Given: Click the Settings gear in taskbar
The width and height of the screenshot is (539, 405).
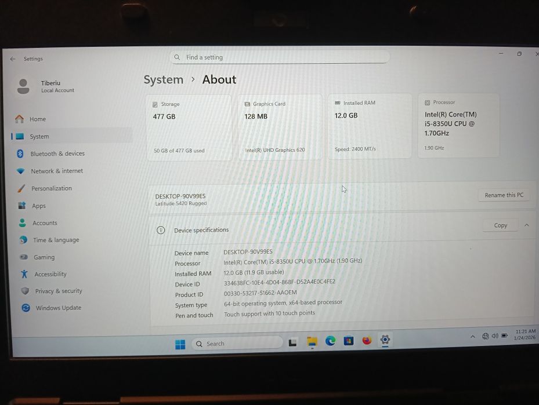Looking at the screenshot, I should click(x=385, y=340).
